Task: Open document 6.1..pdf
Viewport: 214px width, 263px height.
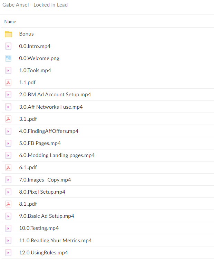Action: tap(28, 167)
